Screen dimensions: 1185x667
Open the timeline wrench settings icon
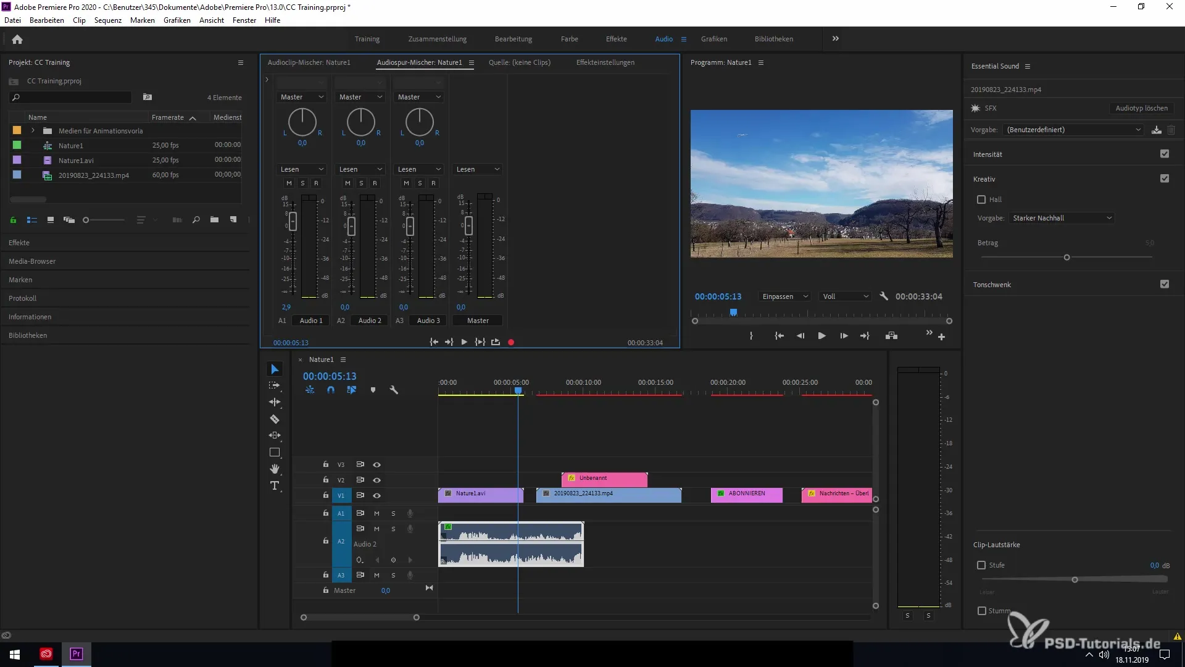(394, 390)
